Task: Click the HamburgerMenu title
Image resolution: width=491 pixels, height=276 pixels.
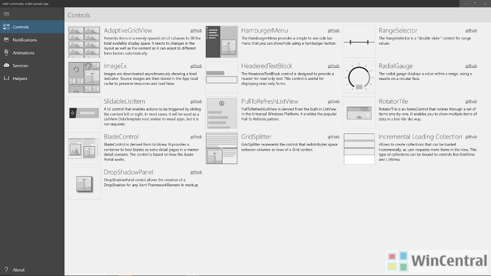Action: point(264,30)
